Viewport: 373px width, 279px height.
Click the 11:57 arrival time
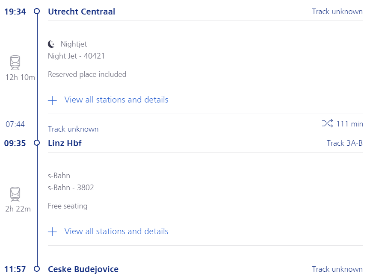click(15, 269)
